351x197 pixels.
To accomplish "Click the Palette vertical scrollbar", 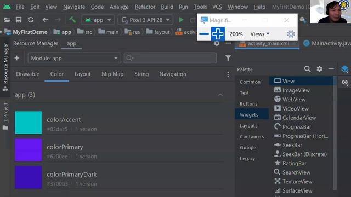I will (x=335, y=133).
